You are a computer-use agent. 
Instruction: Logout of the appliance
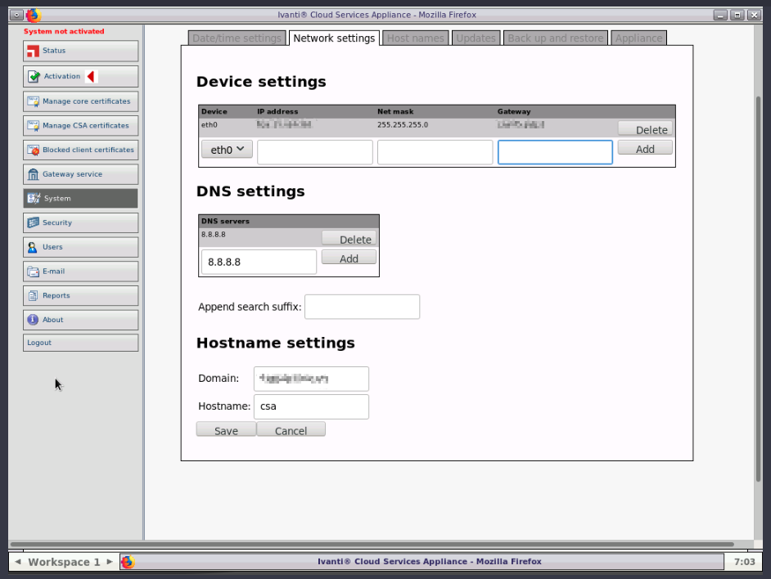click(x=80, y=343)
